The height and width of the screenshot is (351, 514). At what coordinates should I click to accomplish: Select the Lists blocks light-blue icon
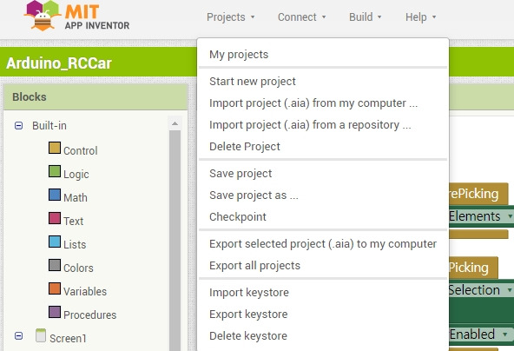point(55,242)
